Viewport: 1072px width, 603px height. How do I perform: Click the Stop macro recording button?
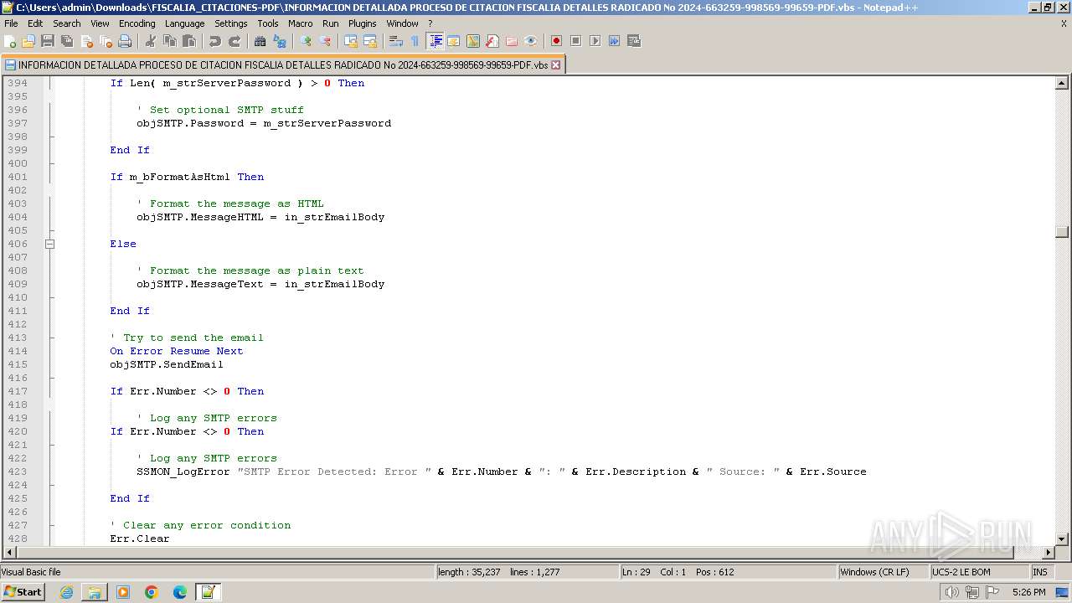click(575, 41)
